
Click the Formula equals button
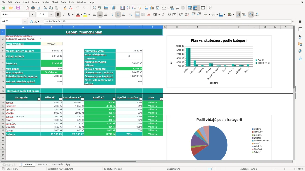[42, 21]
